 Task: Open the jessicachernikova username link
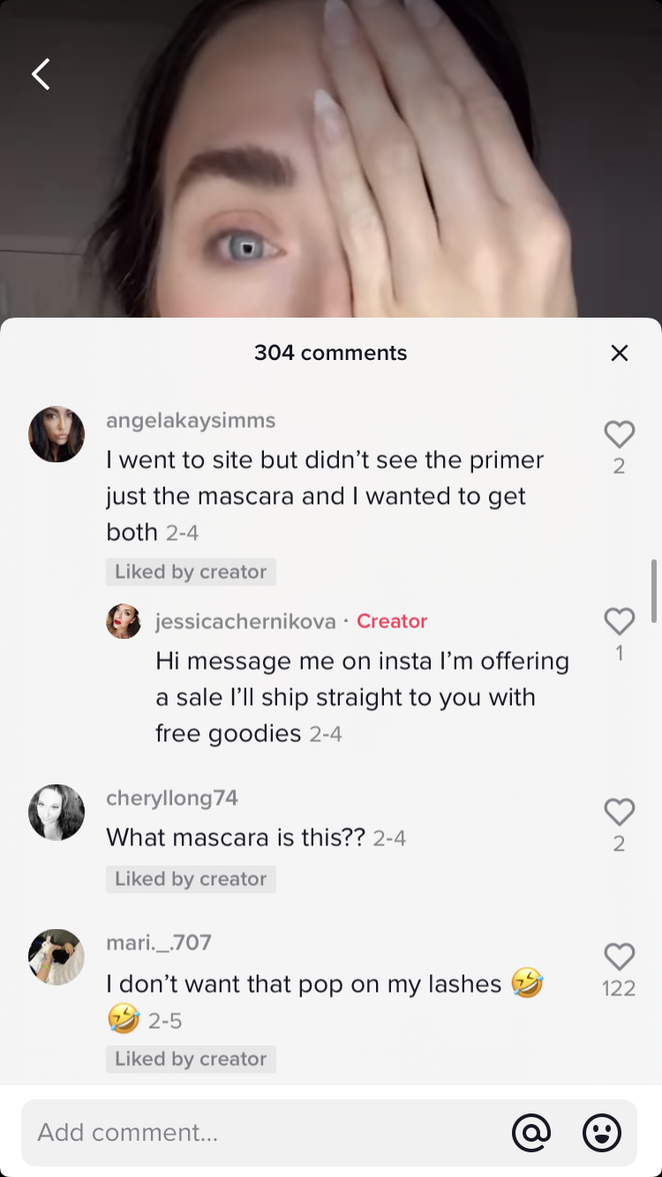[245, 621]
